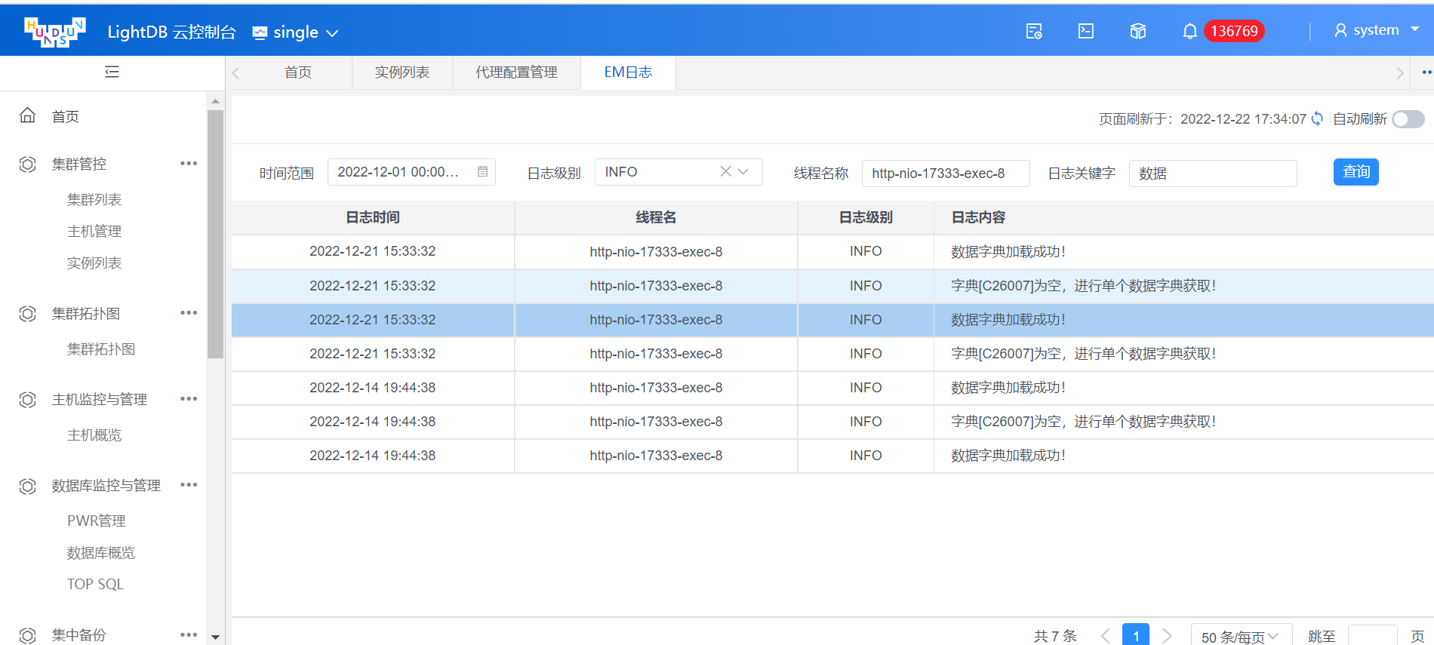Open 实例列表 in the sidebar
Screen dimensions: 1434x645
coord(94,263)
